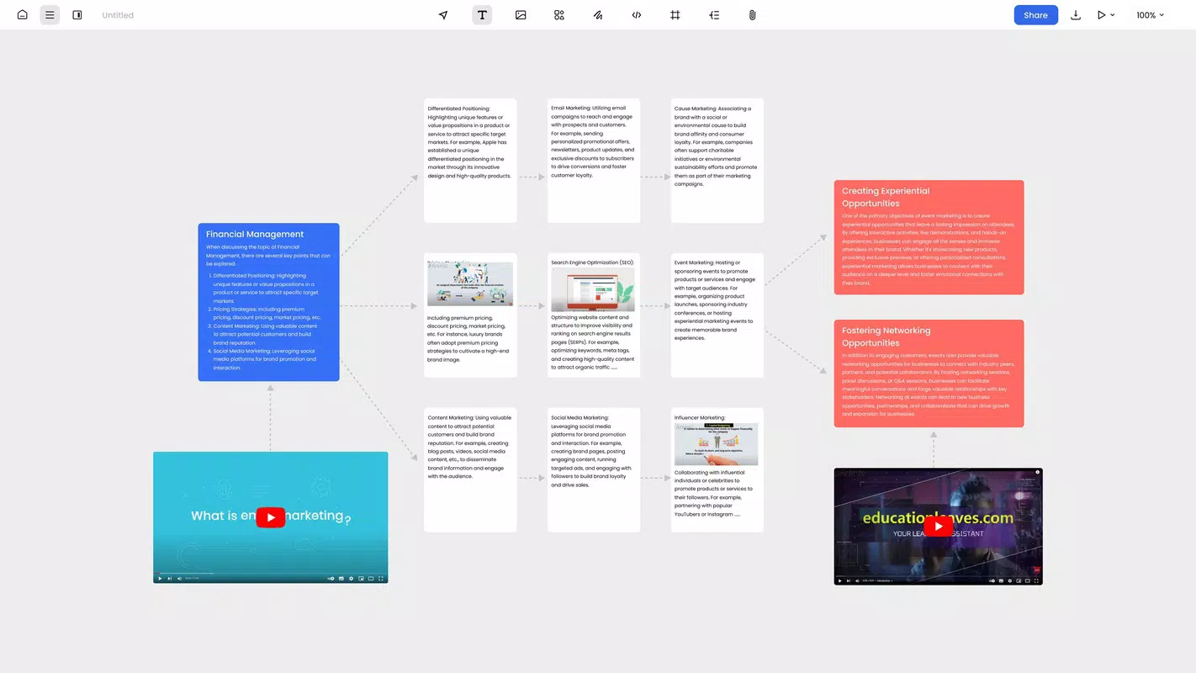Select the Email Marketing white card
Viewport: 1196px width, 673px height.
594,161
